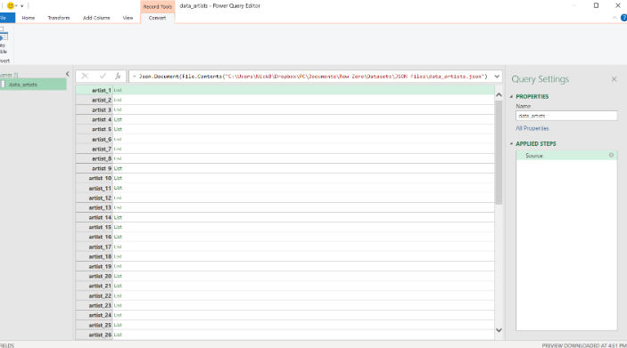
Task: Select the artist_25 field name
Action: (100, 325)
